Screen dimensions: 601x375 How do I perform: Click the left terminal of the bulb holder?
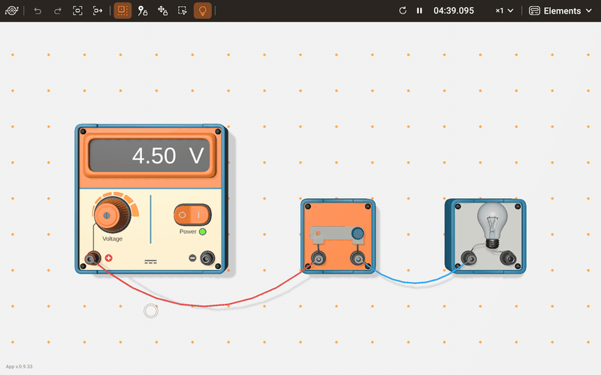click(469, 259)
